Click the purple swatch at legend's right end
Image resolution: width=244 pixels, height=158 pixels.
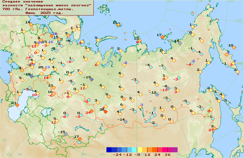175,150
